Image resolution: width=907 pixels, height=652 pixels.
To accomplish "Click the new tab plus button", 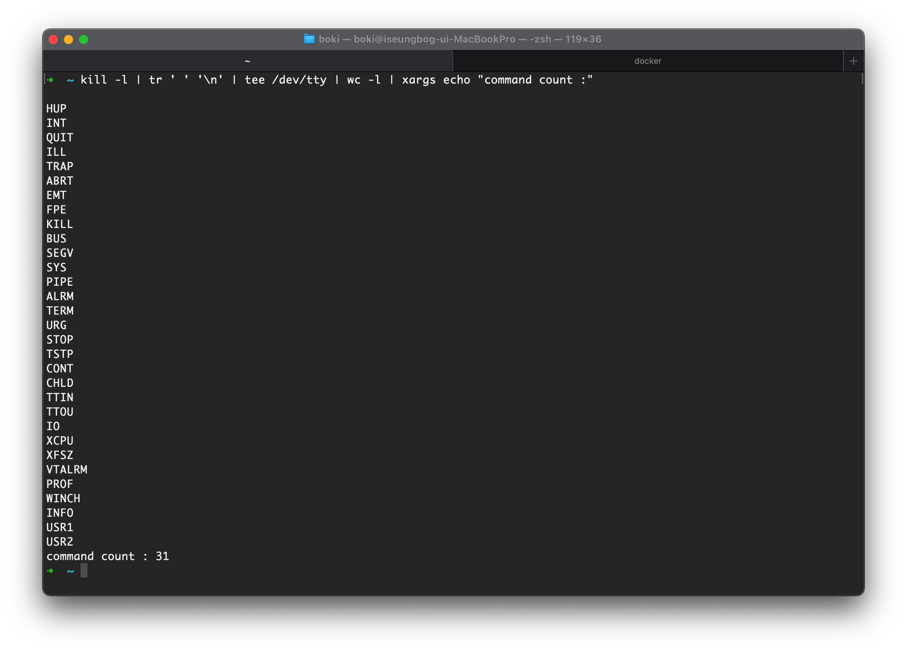I will coord(853,61).
